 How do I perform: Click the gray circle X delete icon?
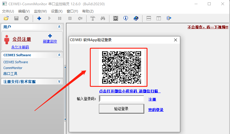[26, 18]
